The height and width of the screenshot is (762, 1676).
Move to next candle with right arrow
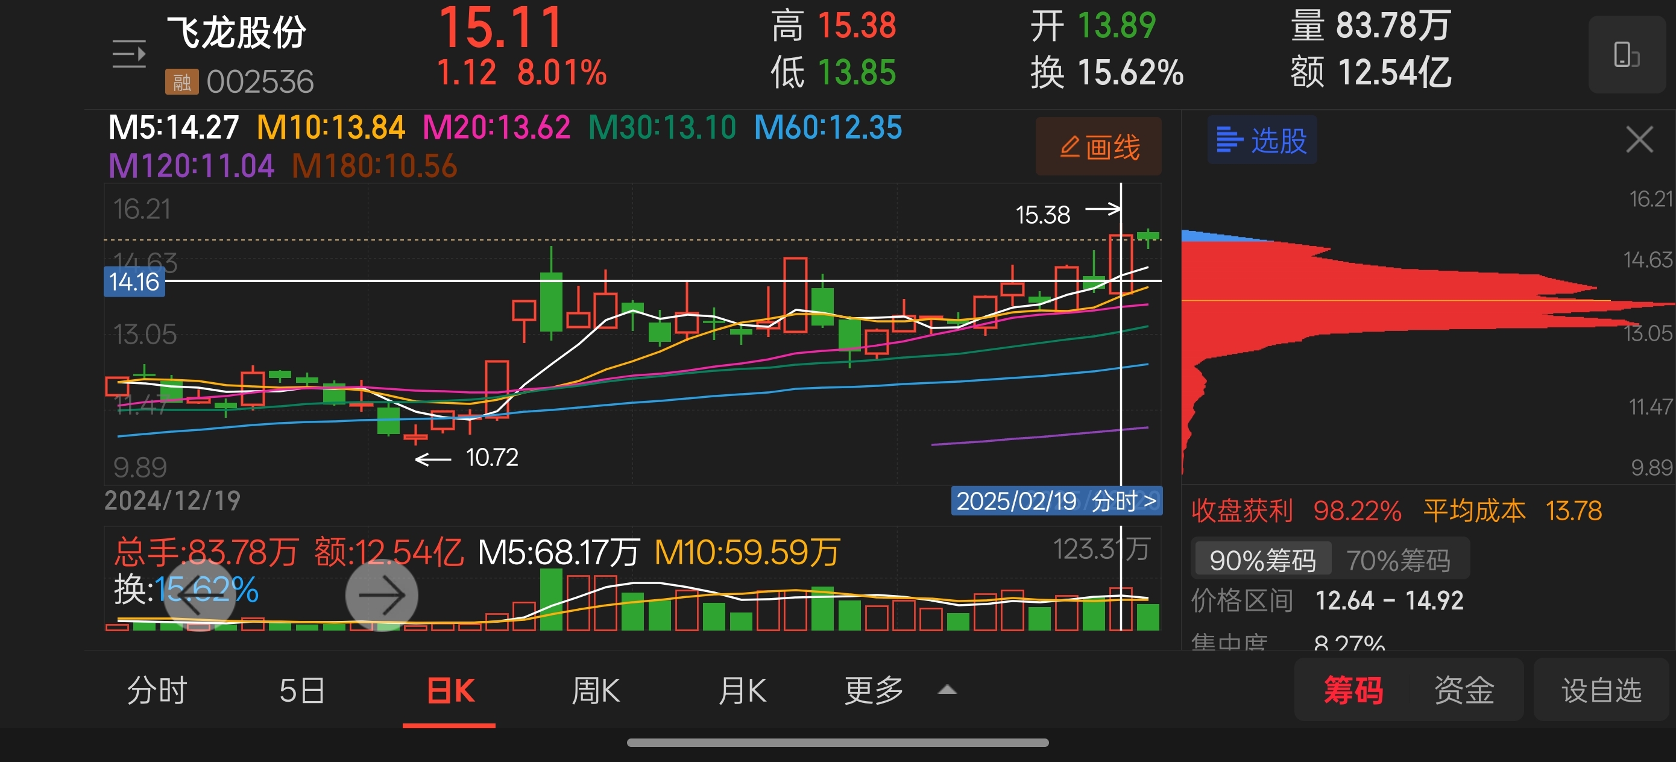pos(381,595)
